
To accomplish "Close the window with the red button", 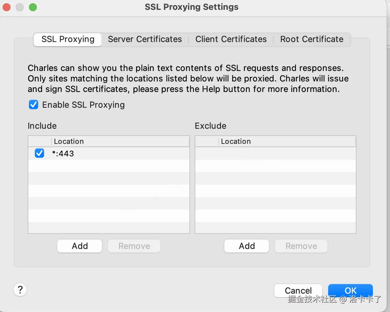I will [7, 7].
